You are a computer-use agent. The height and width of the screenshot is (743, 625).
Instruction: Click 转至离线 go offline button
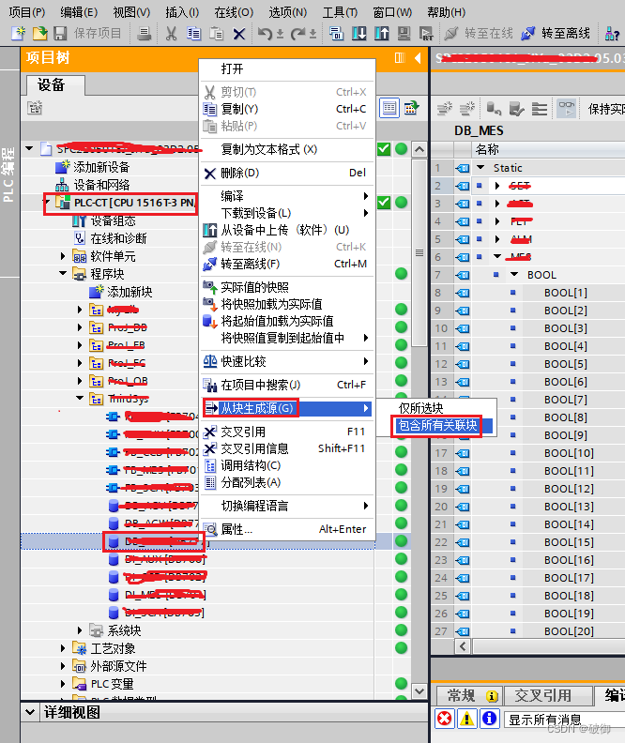point(556,33)
